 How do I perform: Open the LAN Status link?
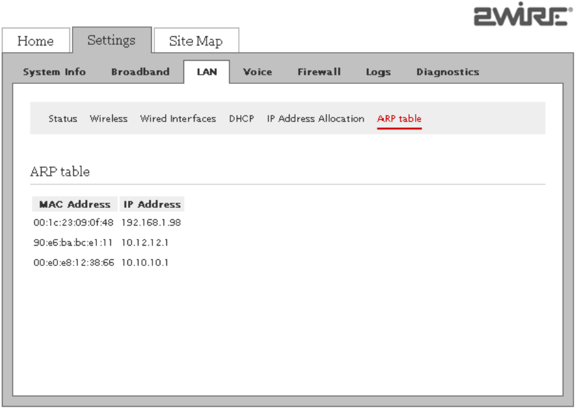tap(63, 119)
